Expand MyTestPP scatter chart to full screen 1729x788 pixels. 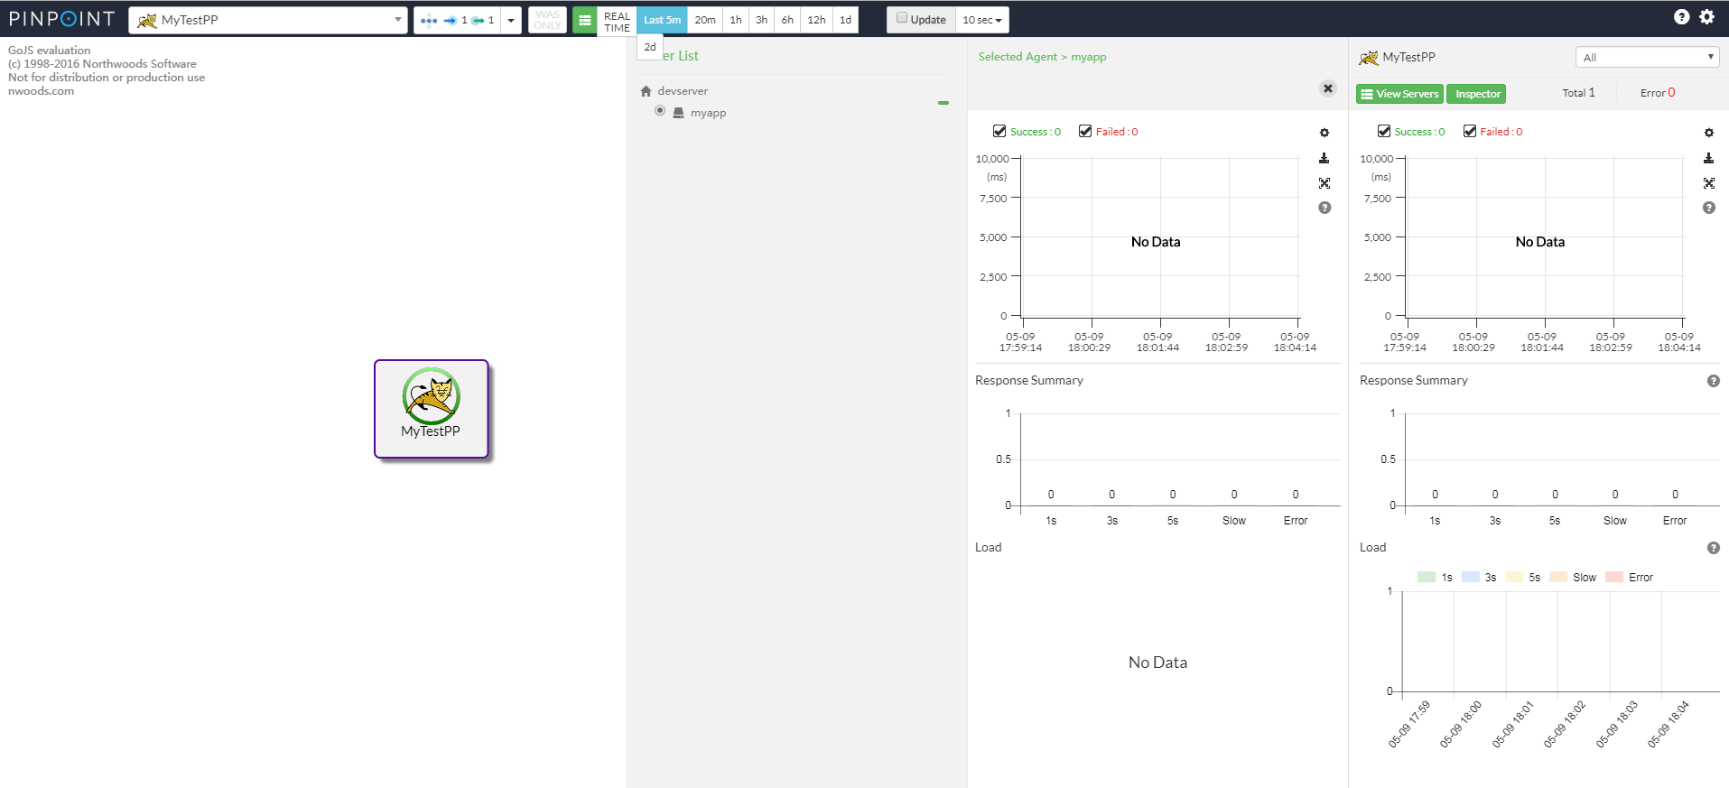tap(1709, 183)
